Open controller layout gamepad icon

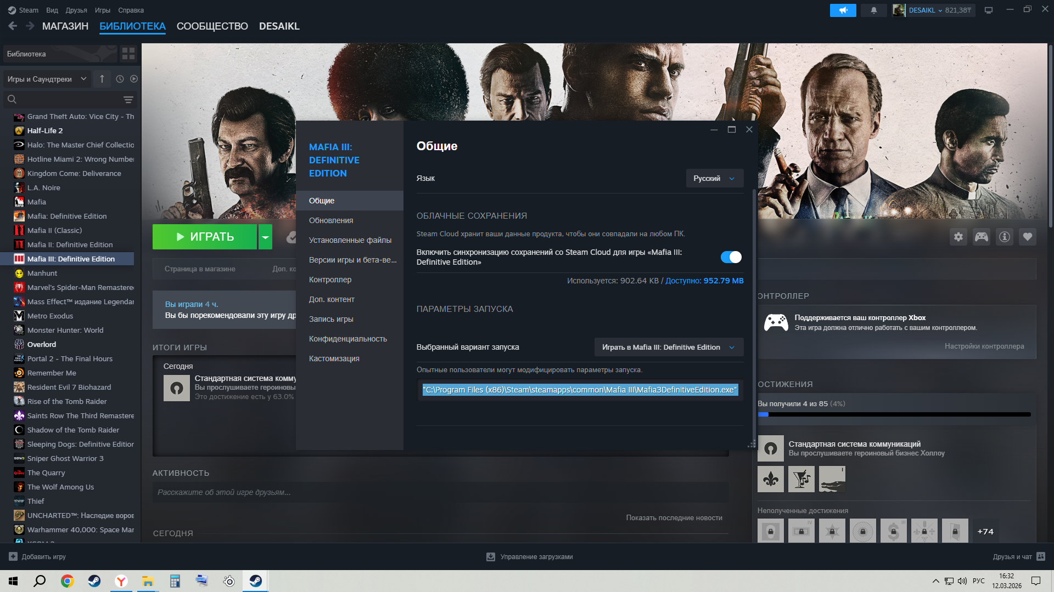tap(982, 237)
